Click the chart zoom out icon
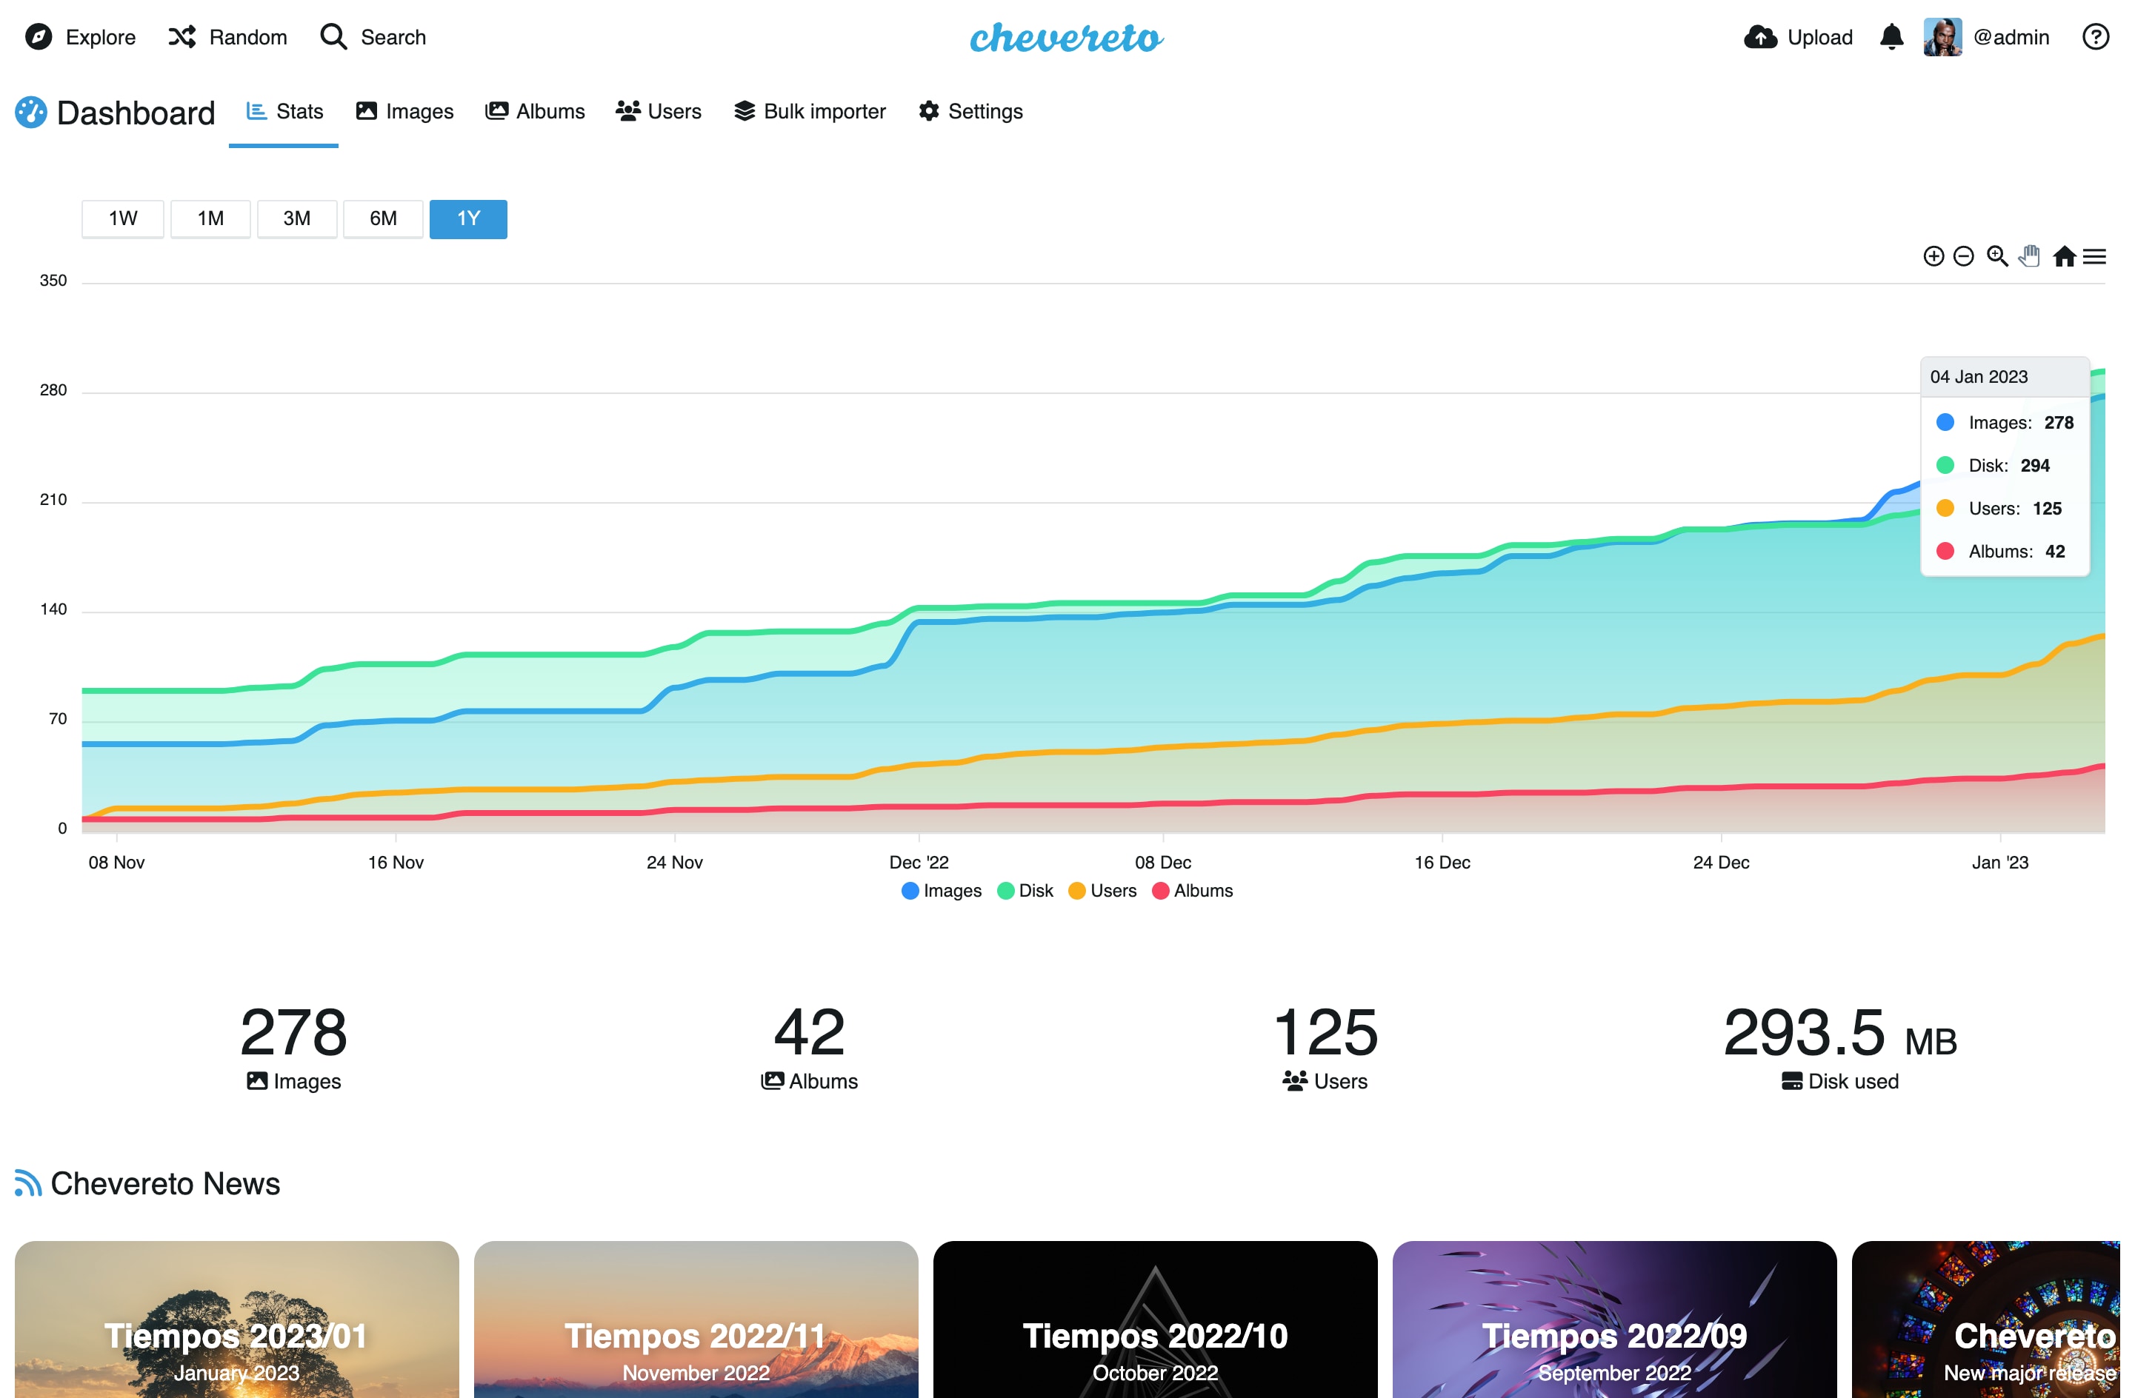 click(x=1963, y=256)
